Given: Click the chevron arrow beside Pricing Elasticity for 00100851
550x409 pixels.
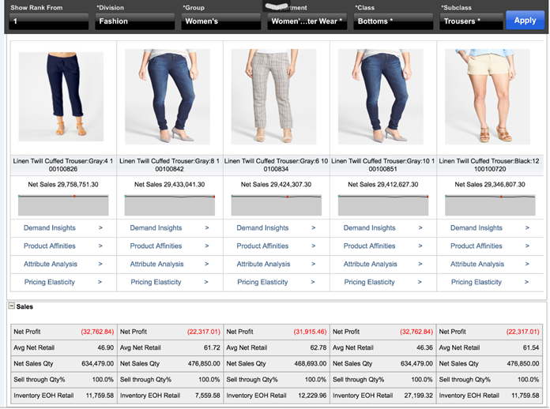Looking at the screenshot, I should pos(420,282).
